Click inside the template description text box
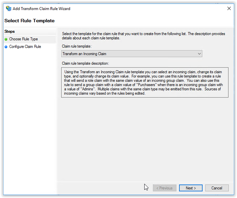Viewport: 237px width, 198px height. click(145, 82)
